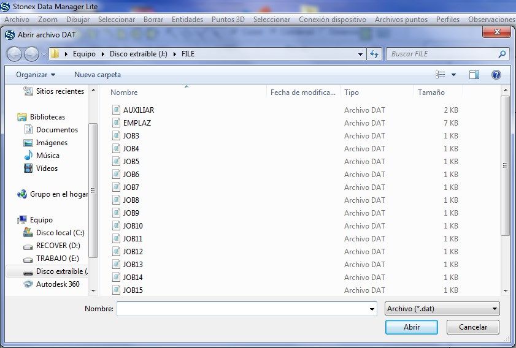Expand the address bar history dropdown

360,54
